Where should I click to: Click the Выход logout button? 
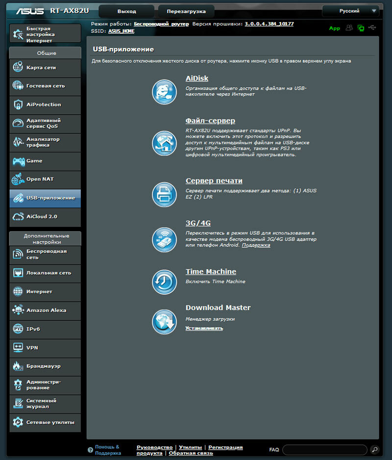[127, 11]
